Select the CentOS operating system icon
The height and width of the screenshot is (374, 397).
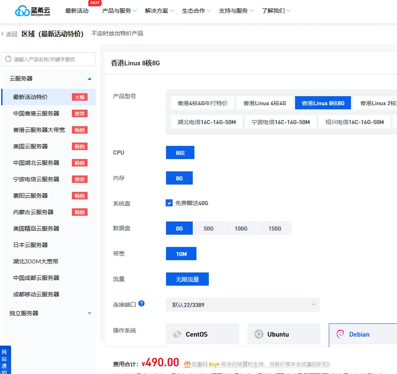point(177,334)
